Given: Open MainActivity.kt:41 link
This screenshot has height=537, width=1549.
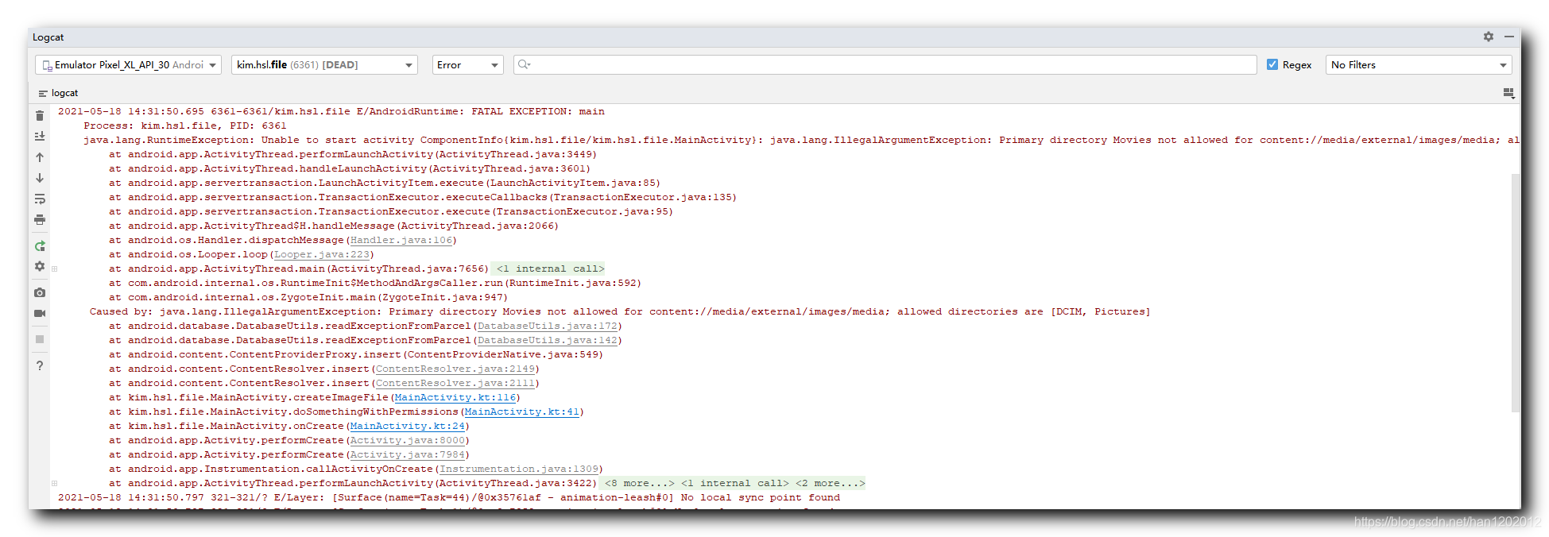Looking at the screenshot, I should point(522,411).
